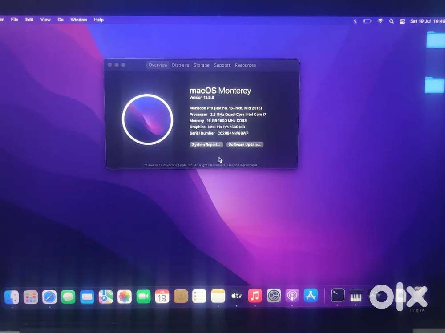445x333 pixels.
Task: Open the Podcasts app icon
Action: 292,296
